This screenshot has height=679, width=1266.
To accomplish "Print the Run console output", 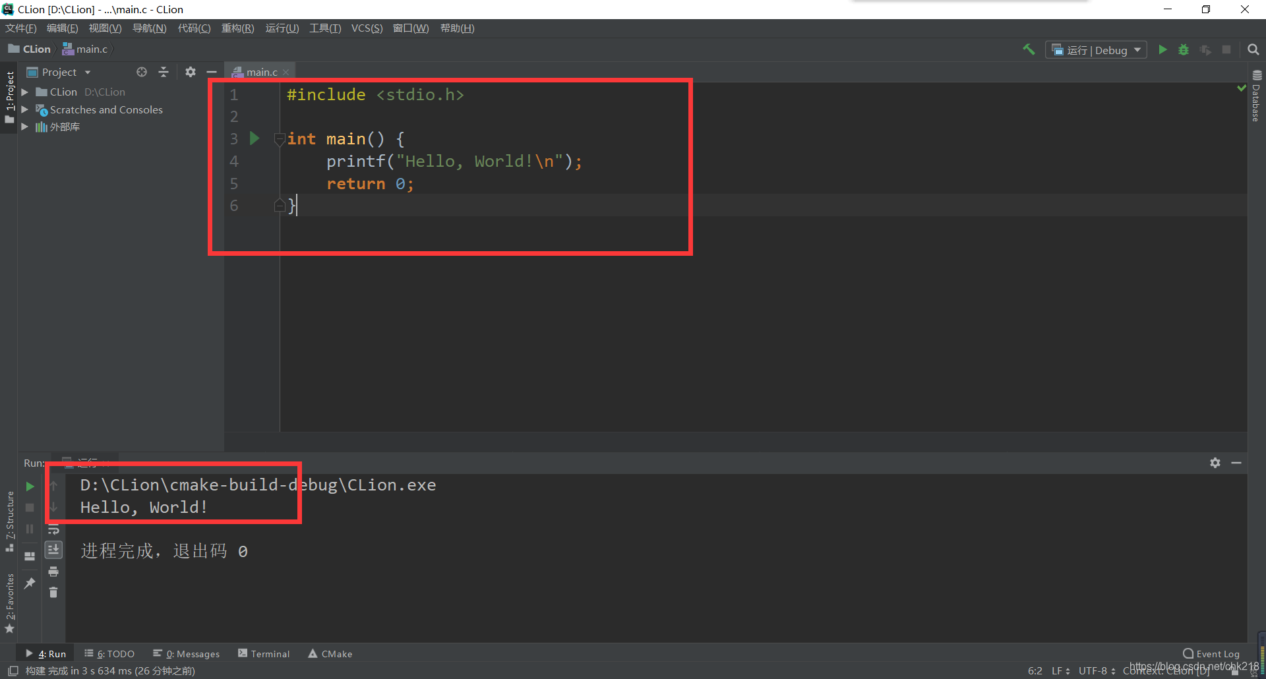I will pos(53,572).
